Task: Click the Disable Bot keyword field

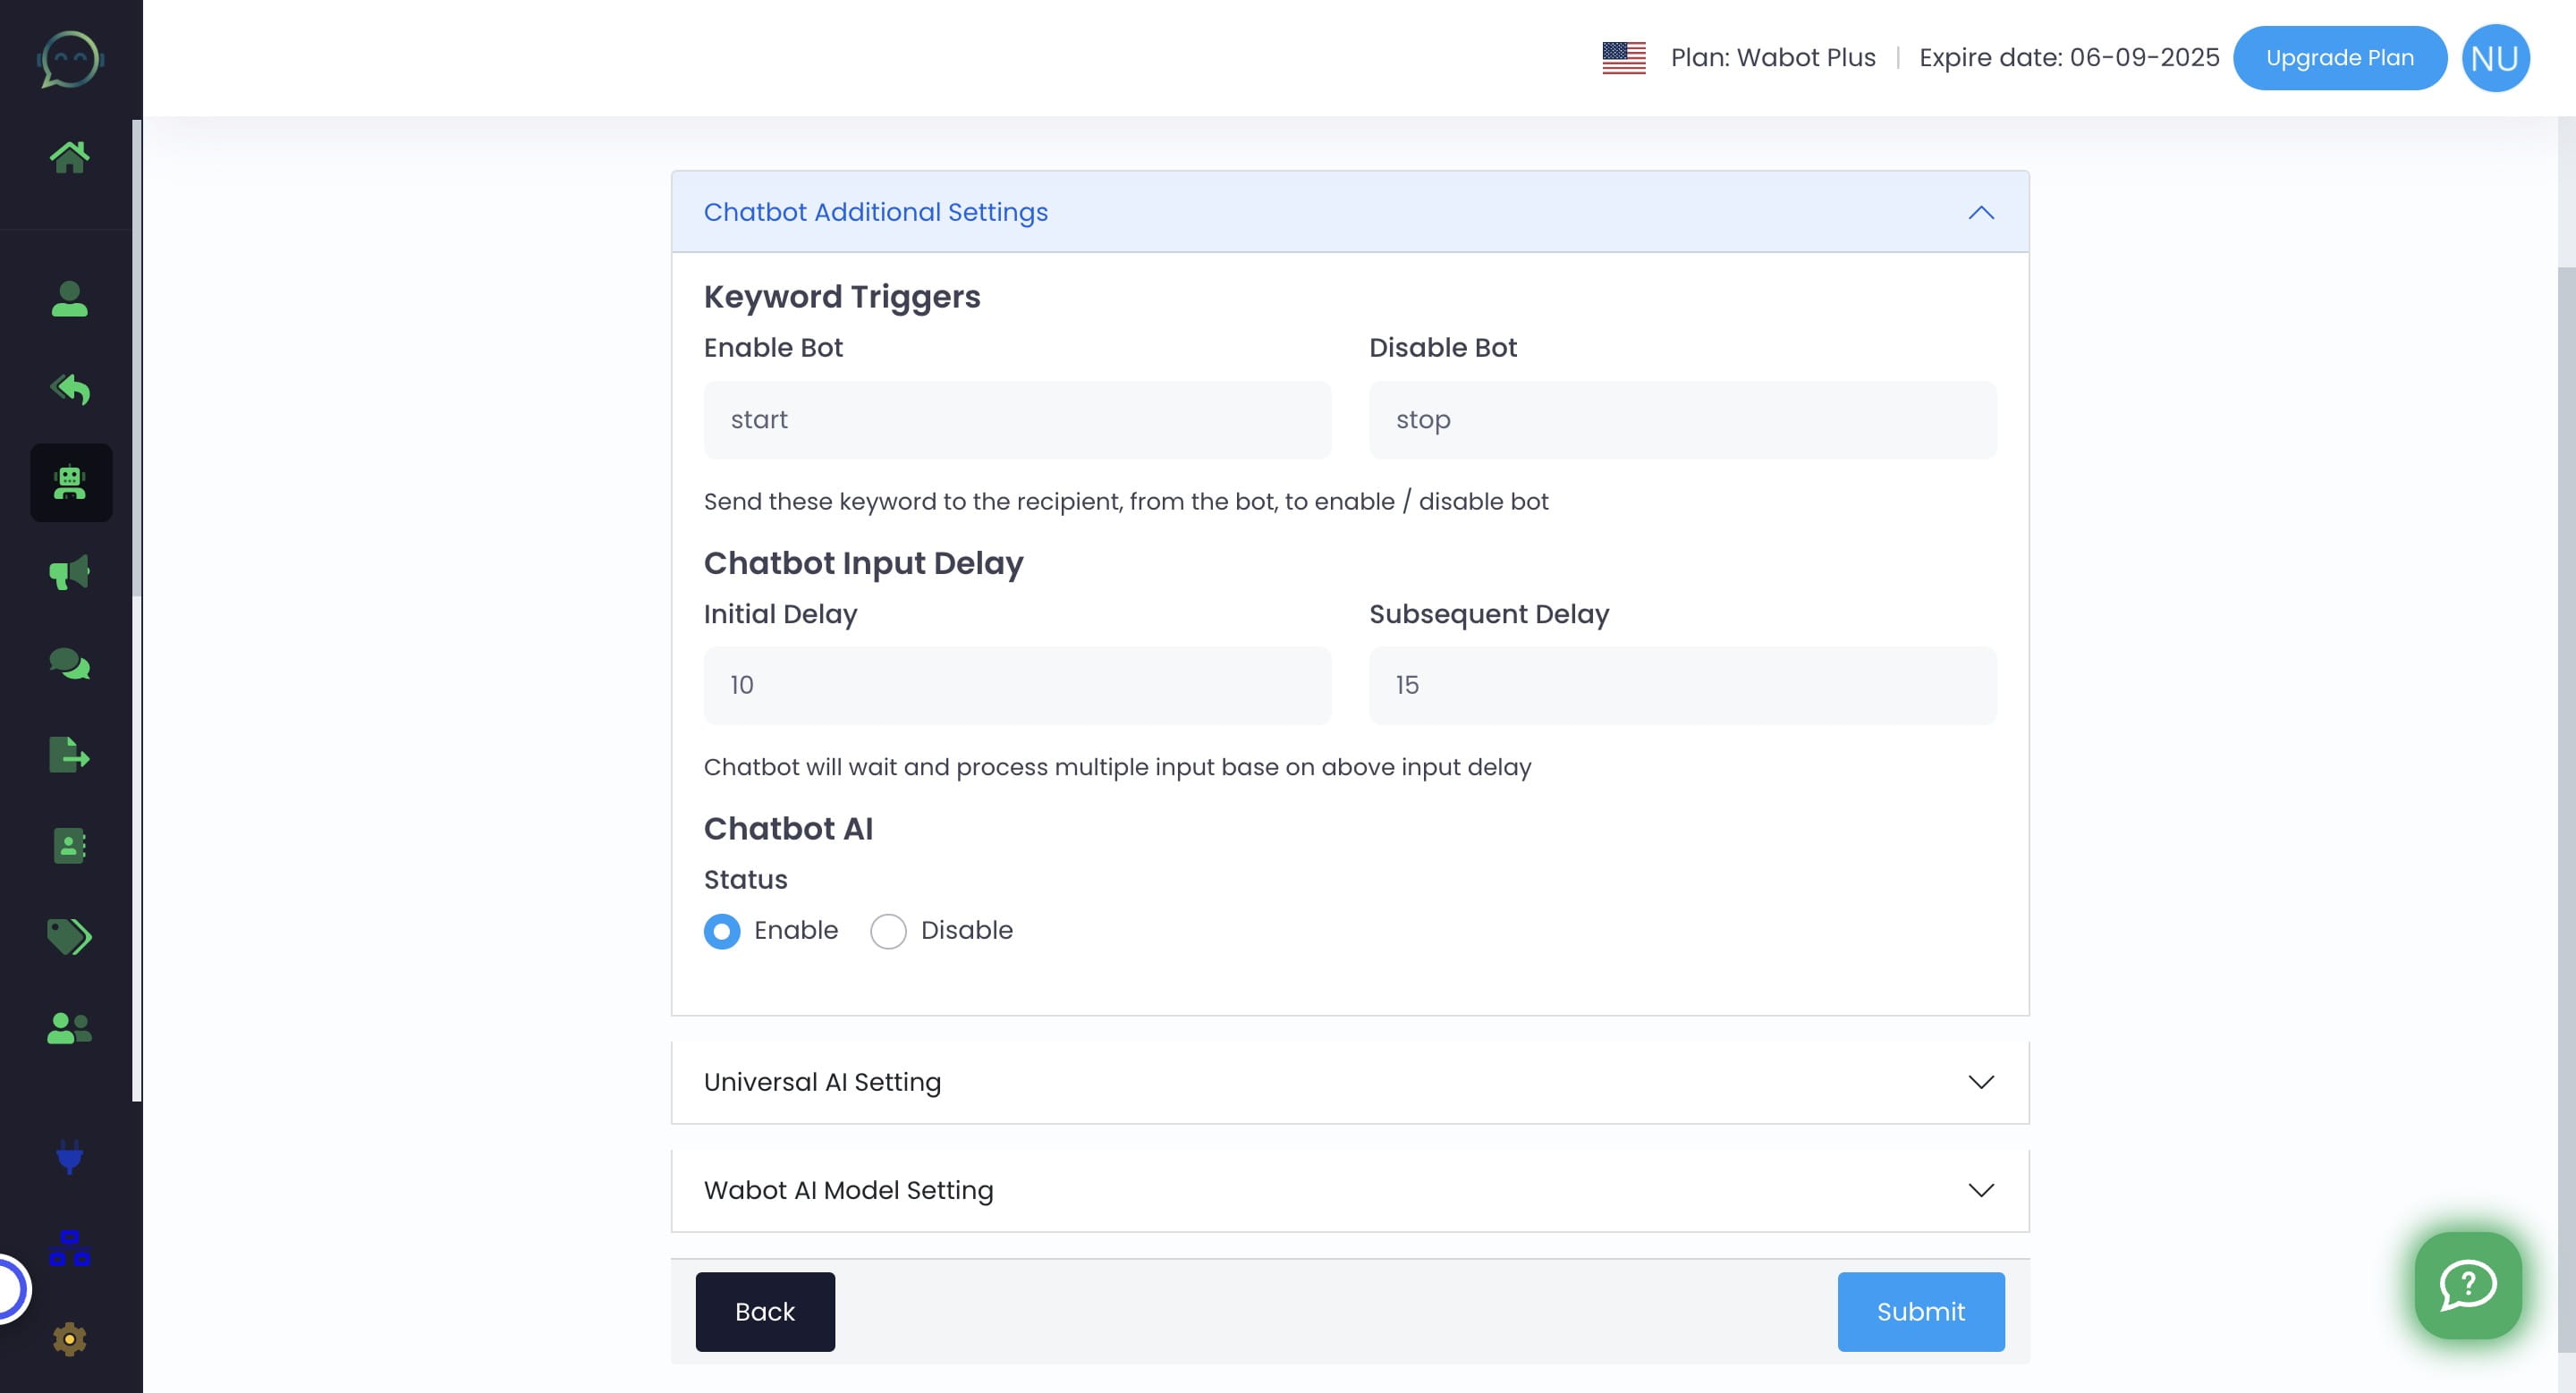Action: click(1683, 419)
